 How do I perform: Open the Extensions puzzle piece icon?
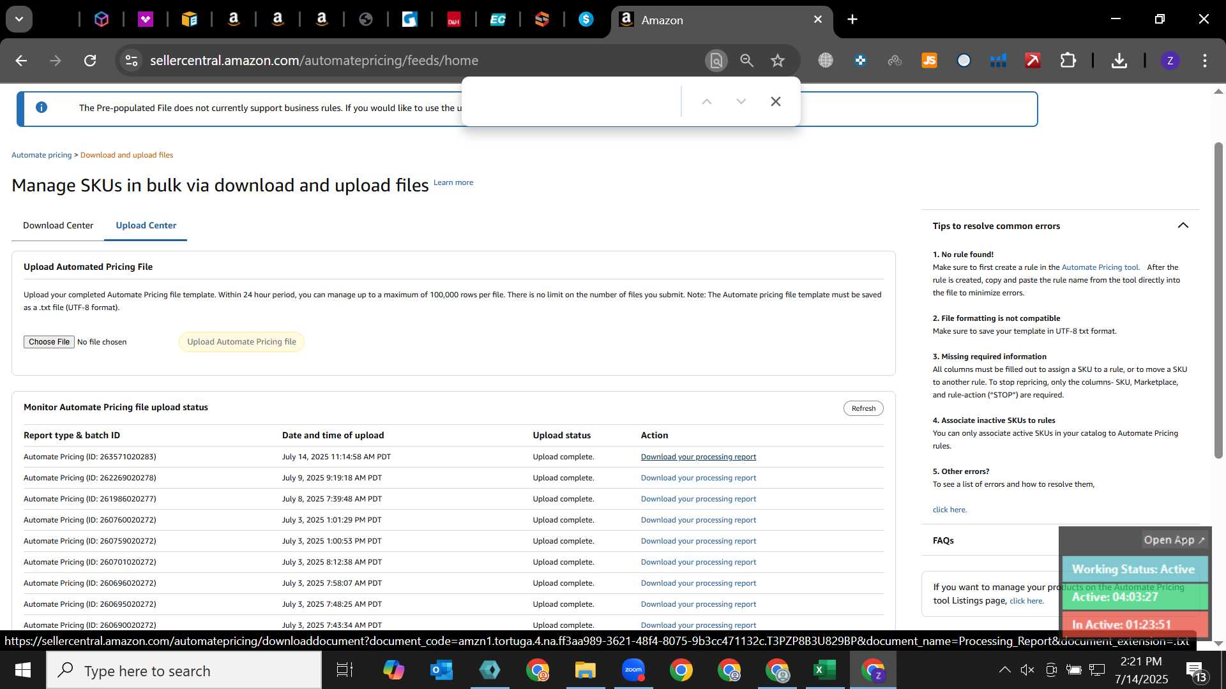1068,61
